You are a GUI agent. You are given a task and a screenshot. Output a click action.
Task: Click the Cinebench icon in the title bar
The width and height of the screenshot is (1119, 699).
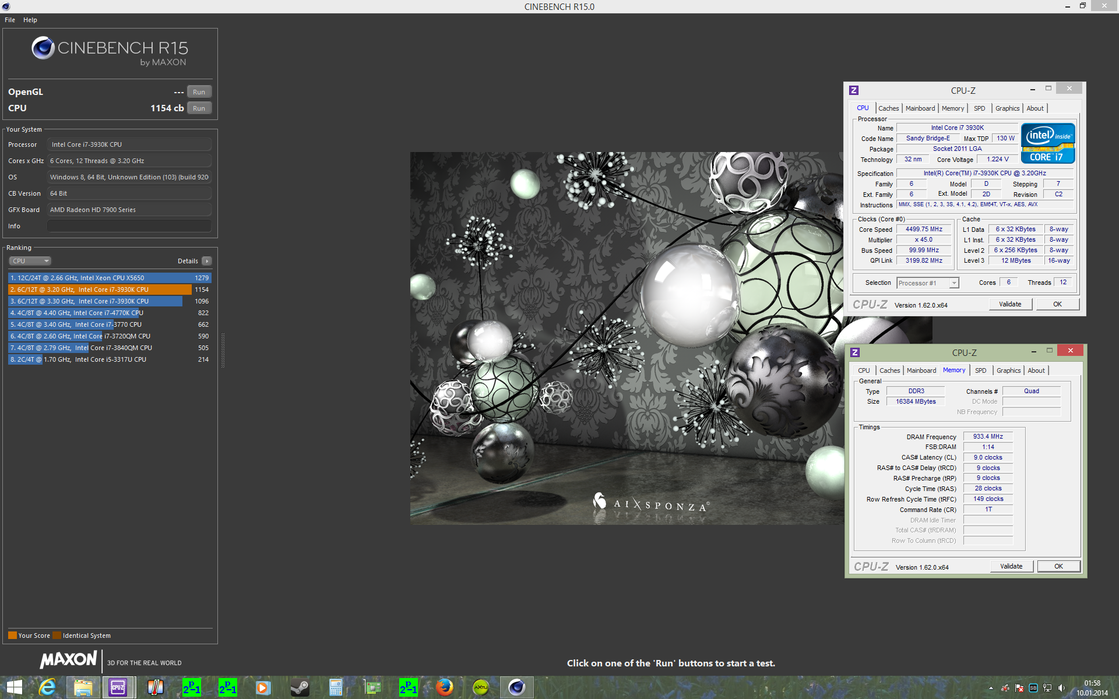pyautogui.click(x=6, y=6)
